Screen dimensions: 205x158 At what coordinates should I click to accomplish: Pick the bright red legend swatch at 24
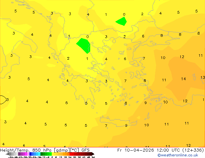[70, 154]
